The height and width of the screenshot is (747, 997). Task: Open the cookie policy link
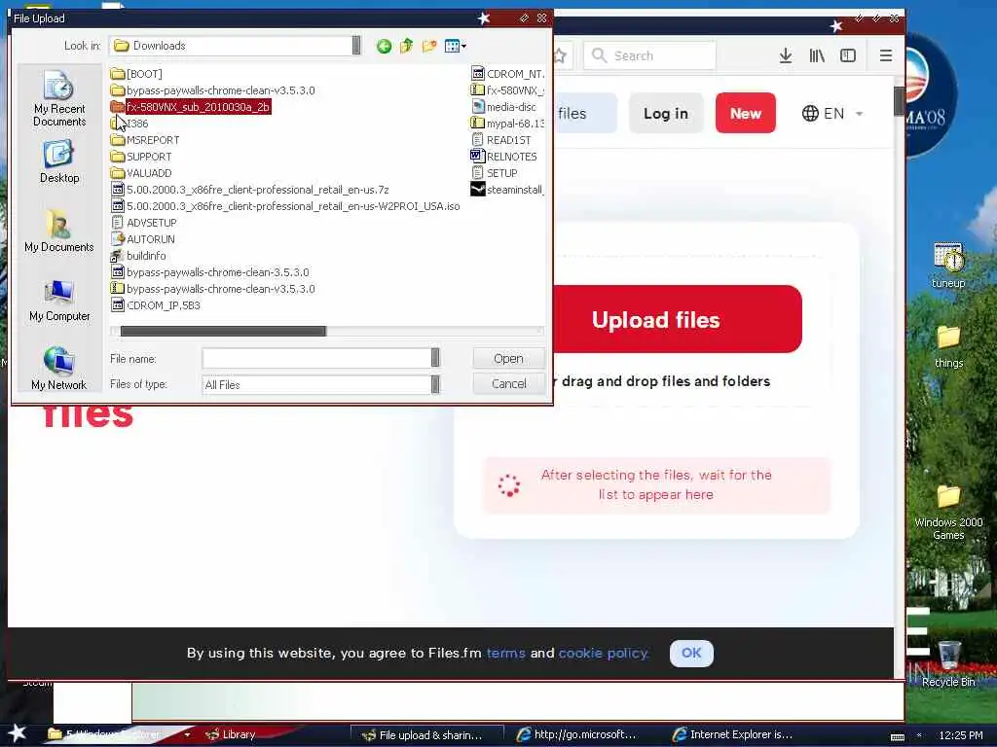click(x=603, y=653)
